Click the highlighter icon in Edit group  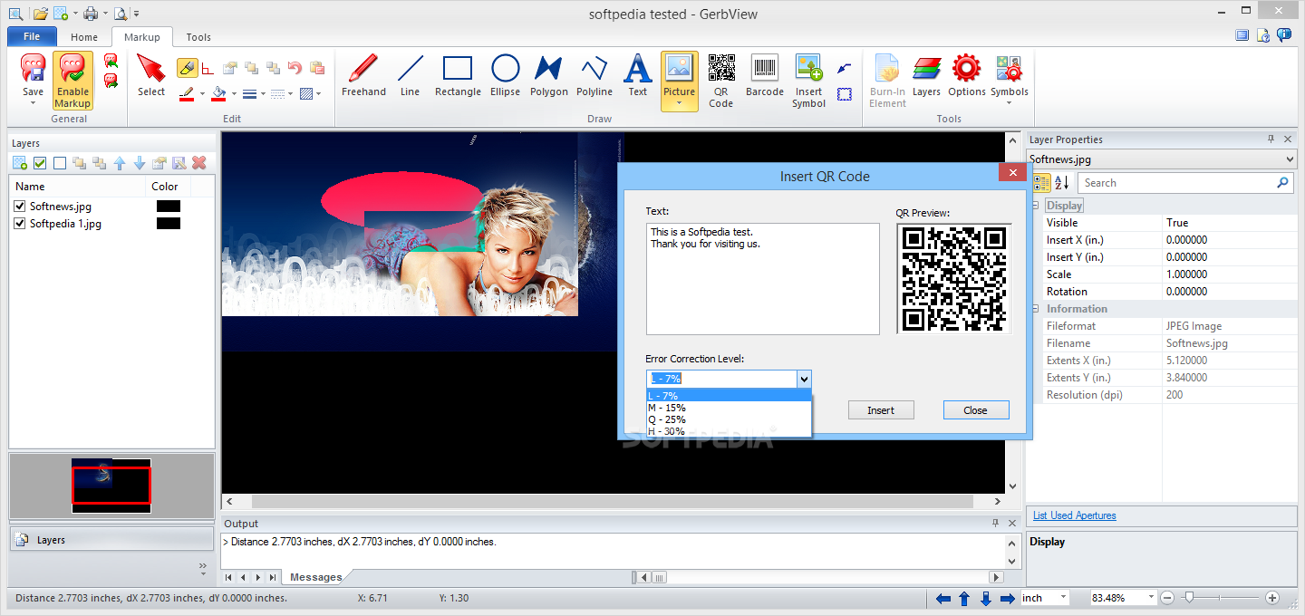click(187, 68)
